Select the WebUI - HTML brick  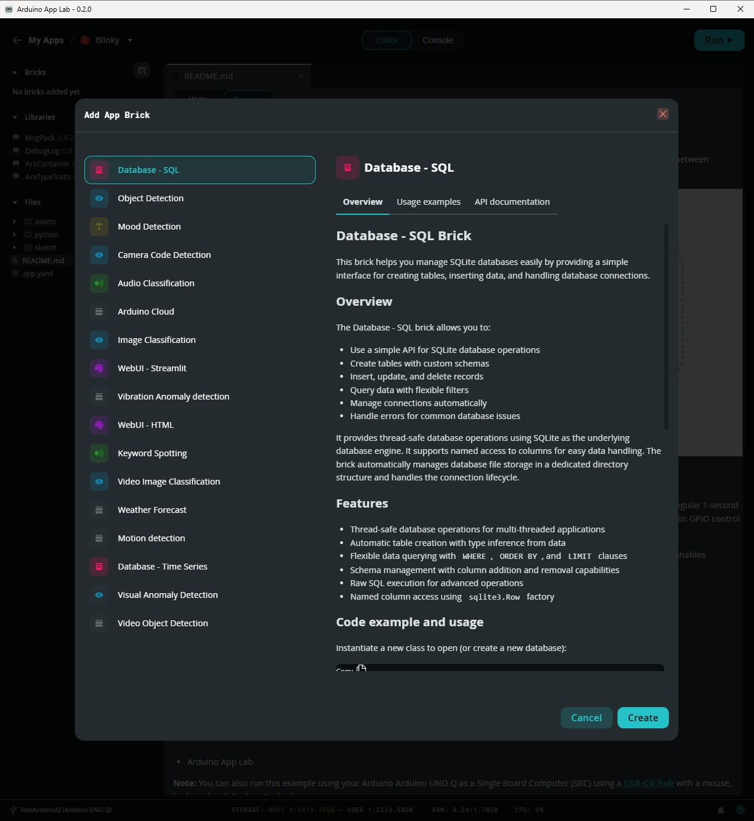145,425
